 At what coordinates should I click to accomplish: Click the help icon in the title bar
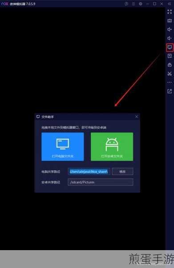[126, 4]
